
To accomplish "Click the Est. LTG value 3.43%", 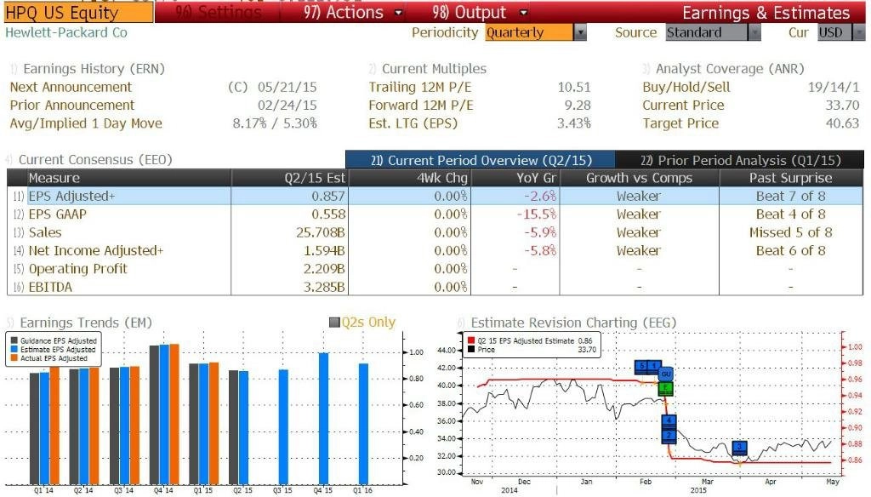I will pos(574,123).
